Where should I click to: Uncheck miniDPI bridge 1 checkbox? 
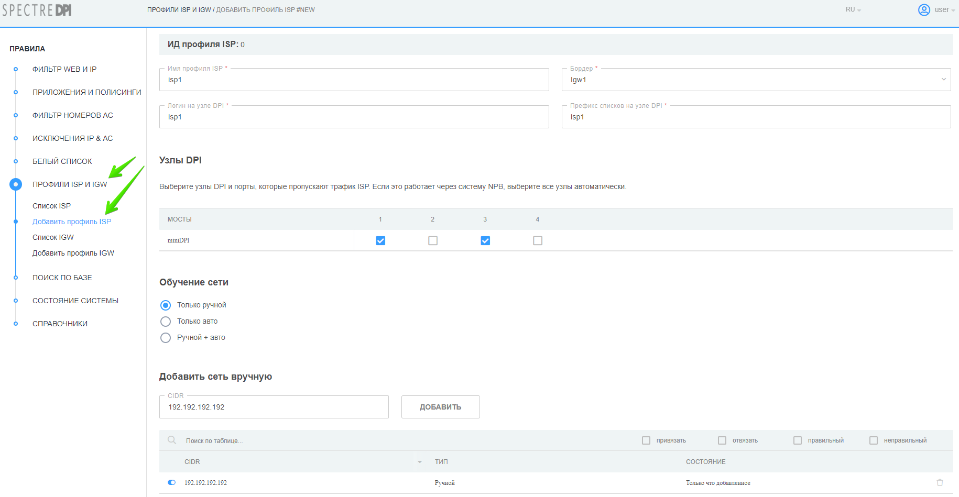tap(380, 240)
